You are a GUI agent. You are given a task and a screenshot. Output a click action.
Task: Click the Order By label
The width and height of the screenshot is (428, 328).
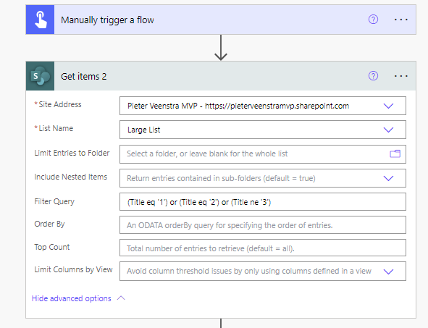coord(49,224)
